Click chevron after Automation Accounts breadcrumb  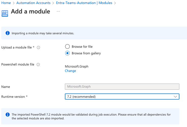click(53, 3)
